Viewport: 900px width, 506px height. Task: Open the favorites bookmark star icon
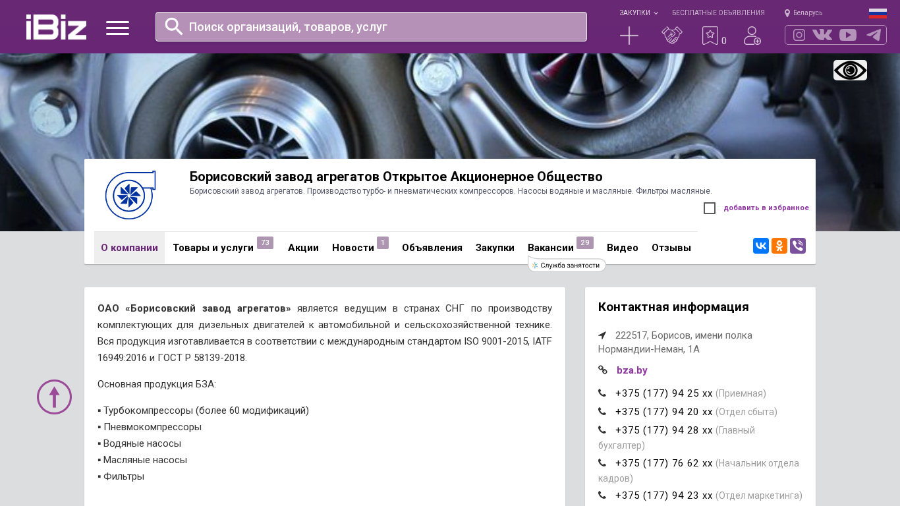point(710,36)
